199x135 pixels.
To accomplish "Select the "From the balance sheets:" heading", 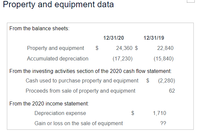I will click(39, 29).
